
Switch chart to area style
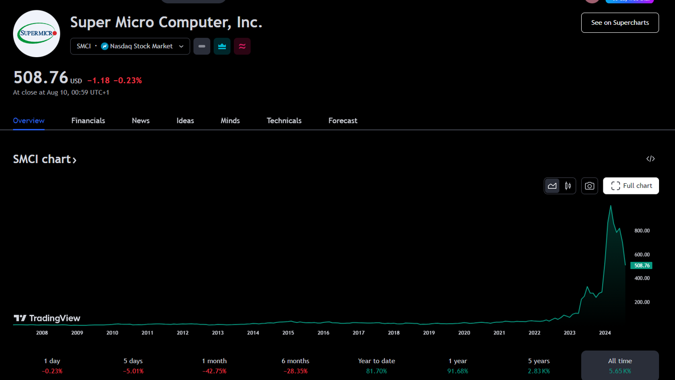[553, 186]
